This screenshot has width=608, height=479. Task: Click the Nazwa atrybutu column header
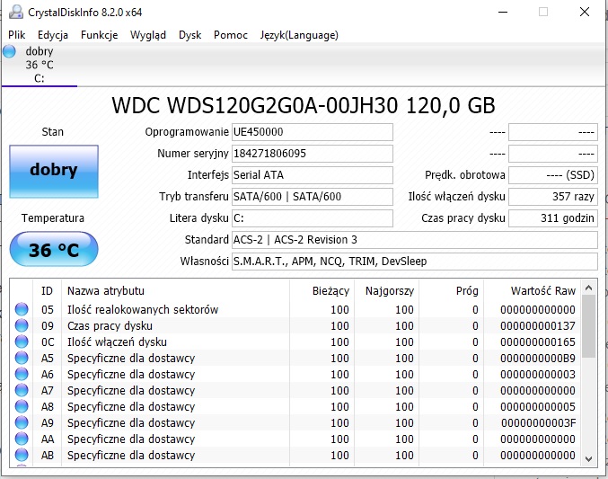[175, 291]
